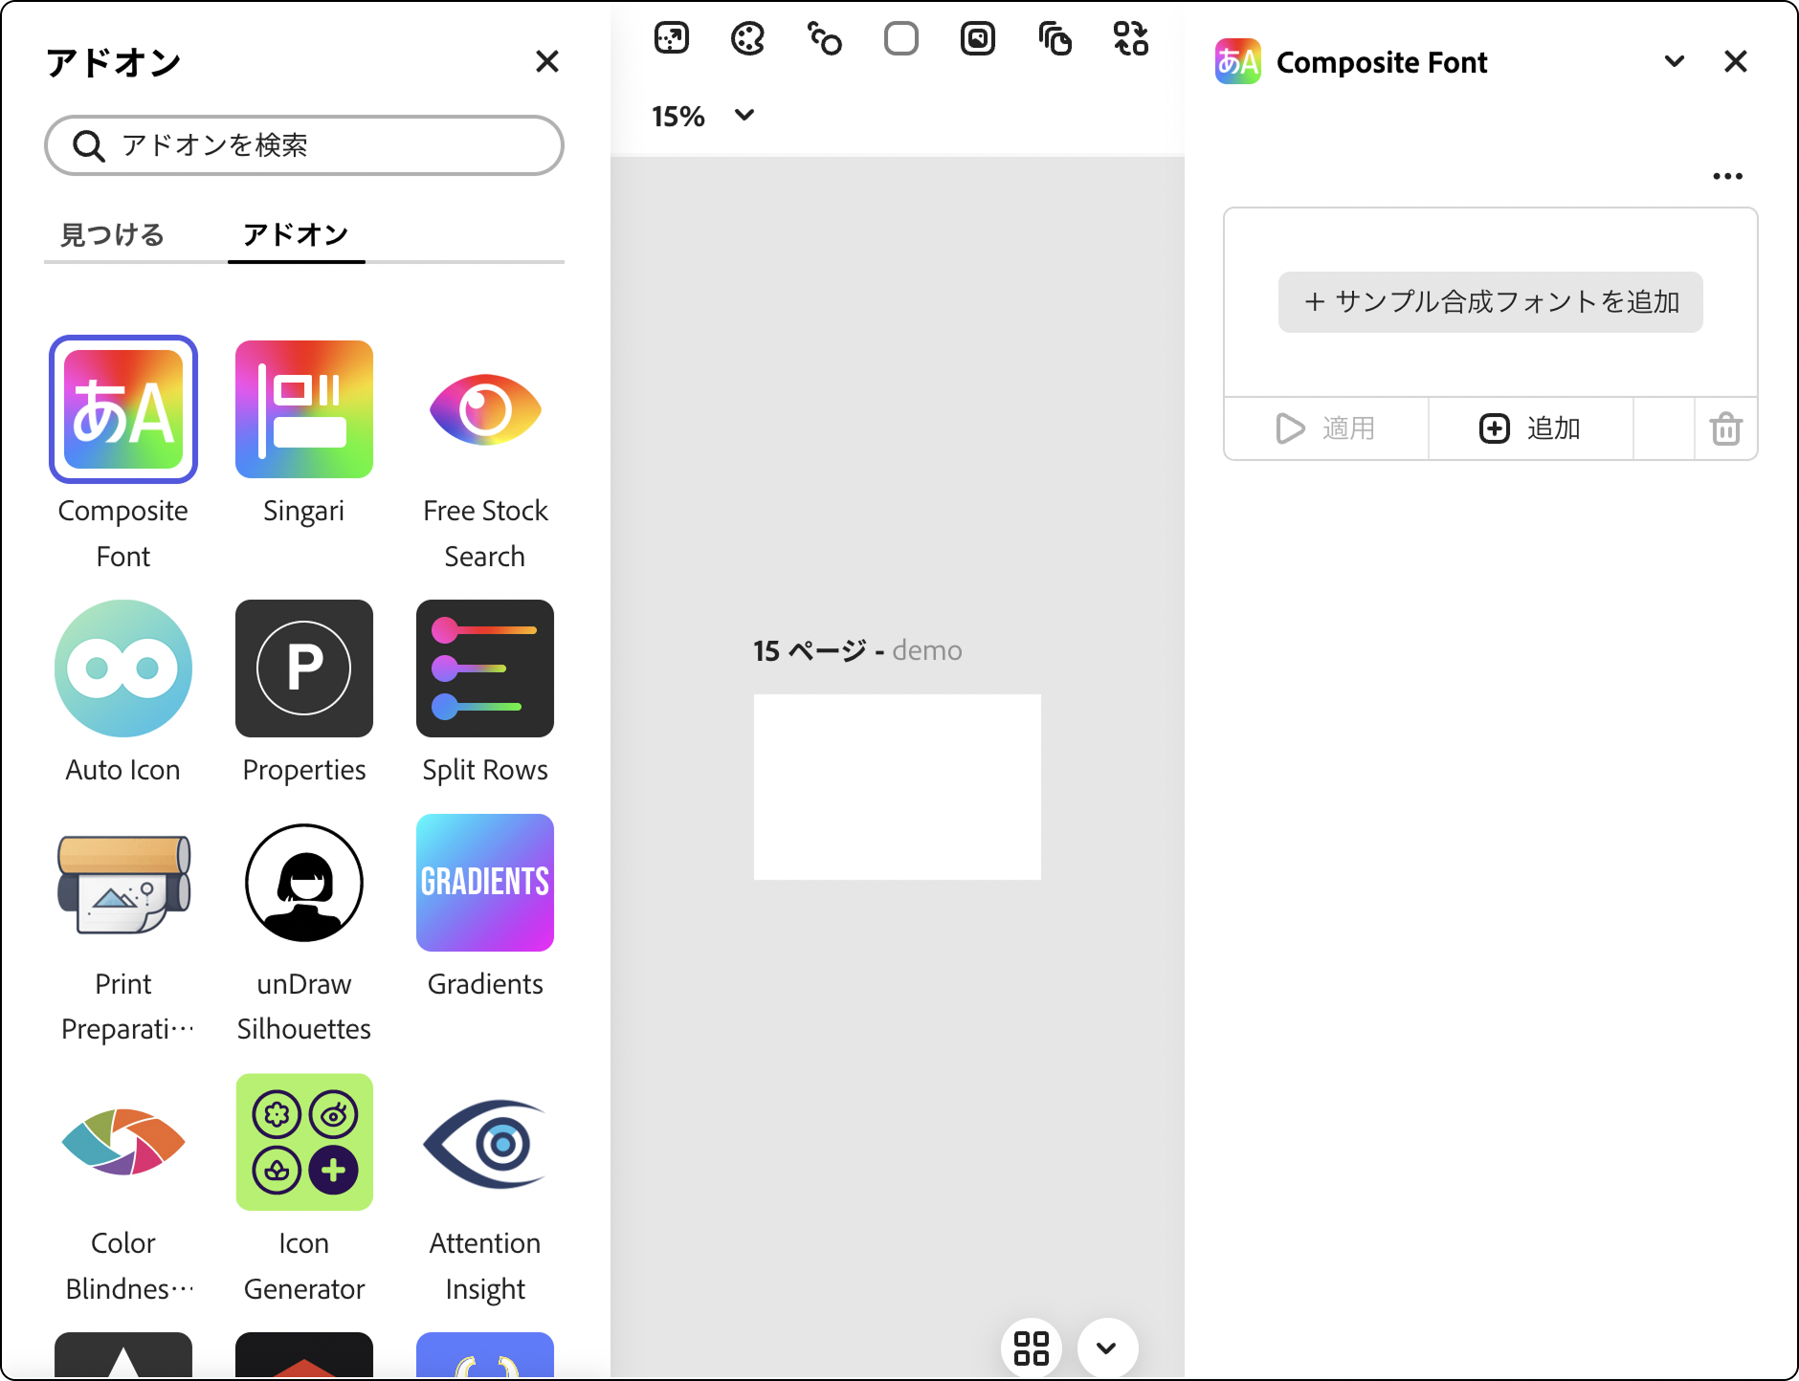Screen dimensions: 1799x1381
Task: Open the Free Stock Search add-on
Action: pyautogui.click(x=484, y=409)
